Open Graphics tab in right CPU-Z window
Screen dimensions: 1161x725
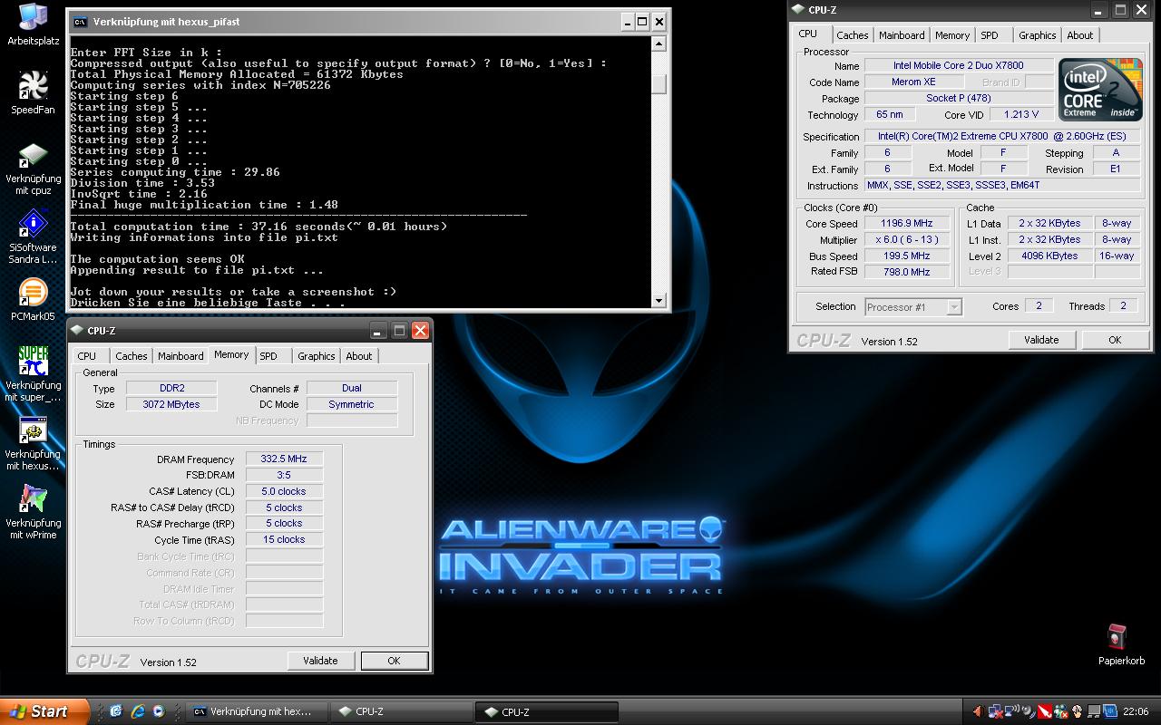(x=1037, y=35)
